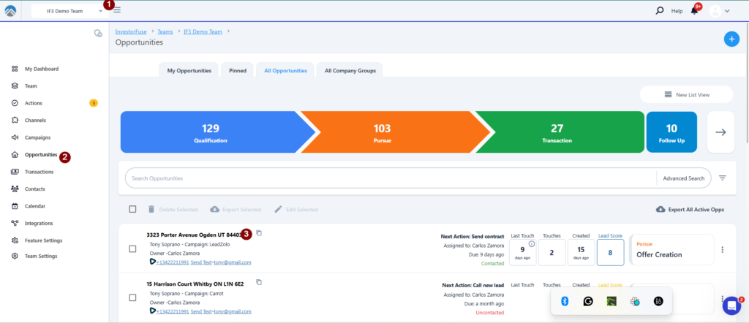This screenshot has width=749, height=323.
Task: Click the Help link in the header
Action: (x=677, y=11)
